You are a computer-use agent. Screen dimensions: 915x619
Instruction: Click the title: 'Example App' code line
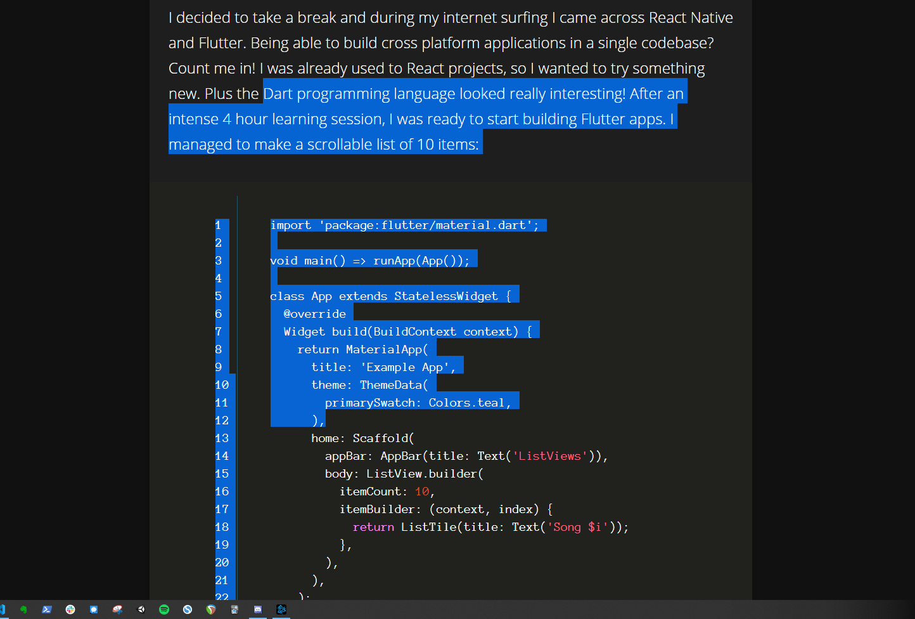point(383,367)
